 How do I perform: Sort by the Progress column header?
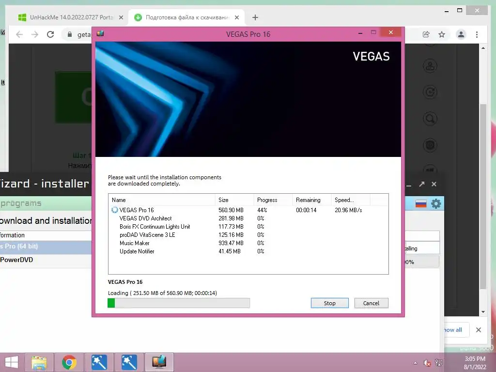[273, 200]
